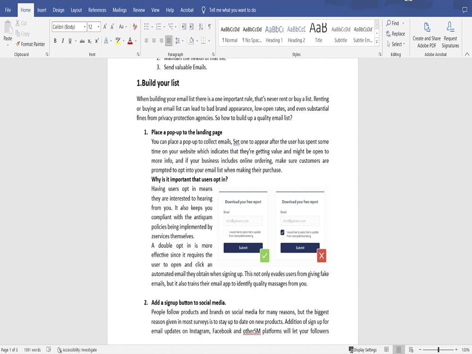Click the Copy icon
The image size is (472, 354).
pyautogui.click(x=18, y=34)
